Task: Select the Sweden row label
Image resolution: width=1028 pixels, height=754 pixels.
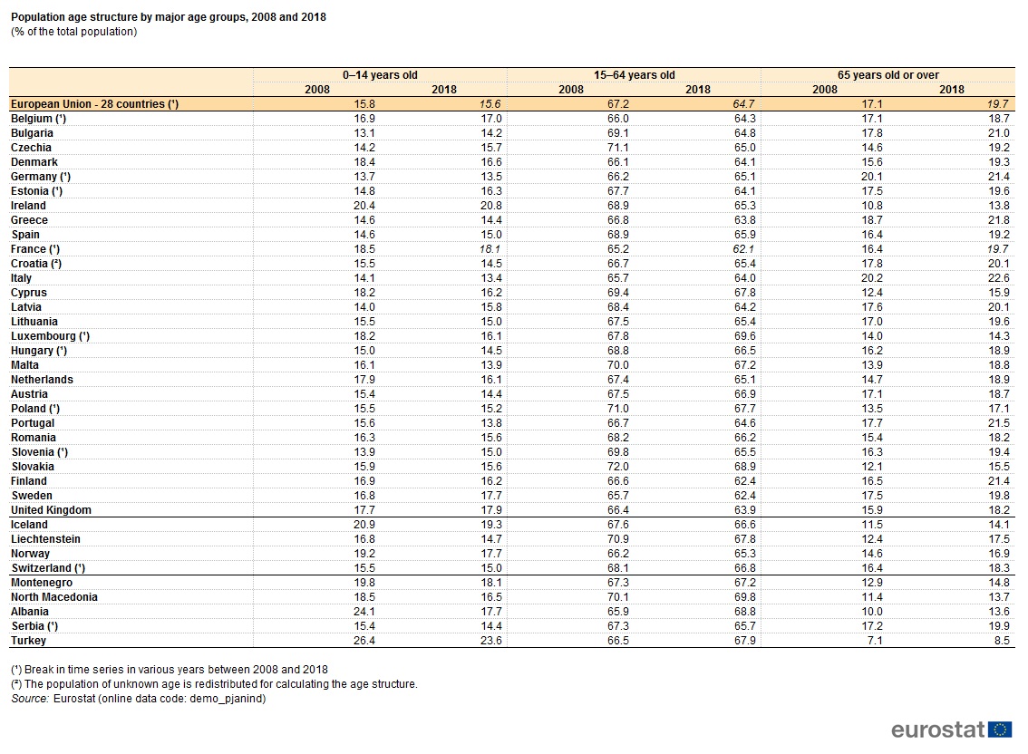Action: click(x=32, y=496)
